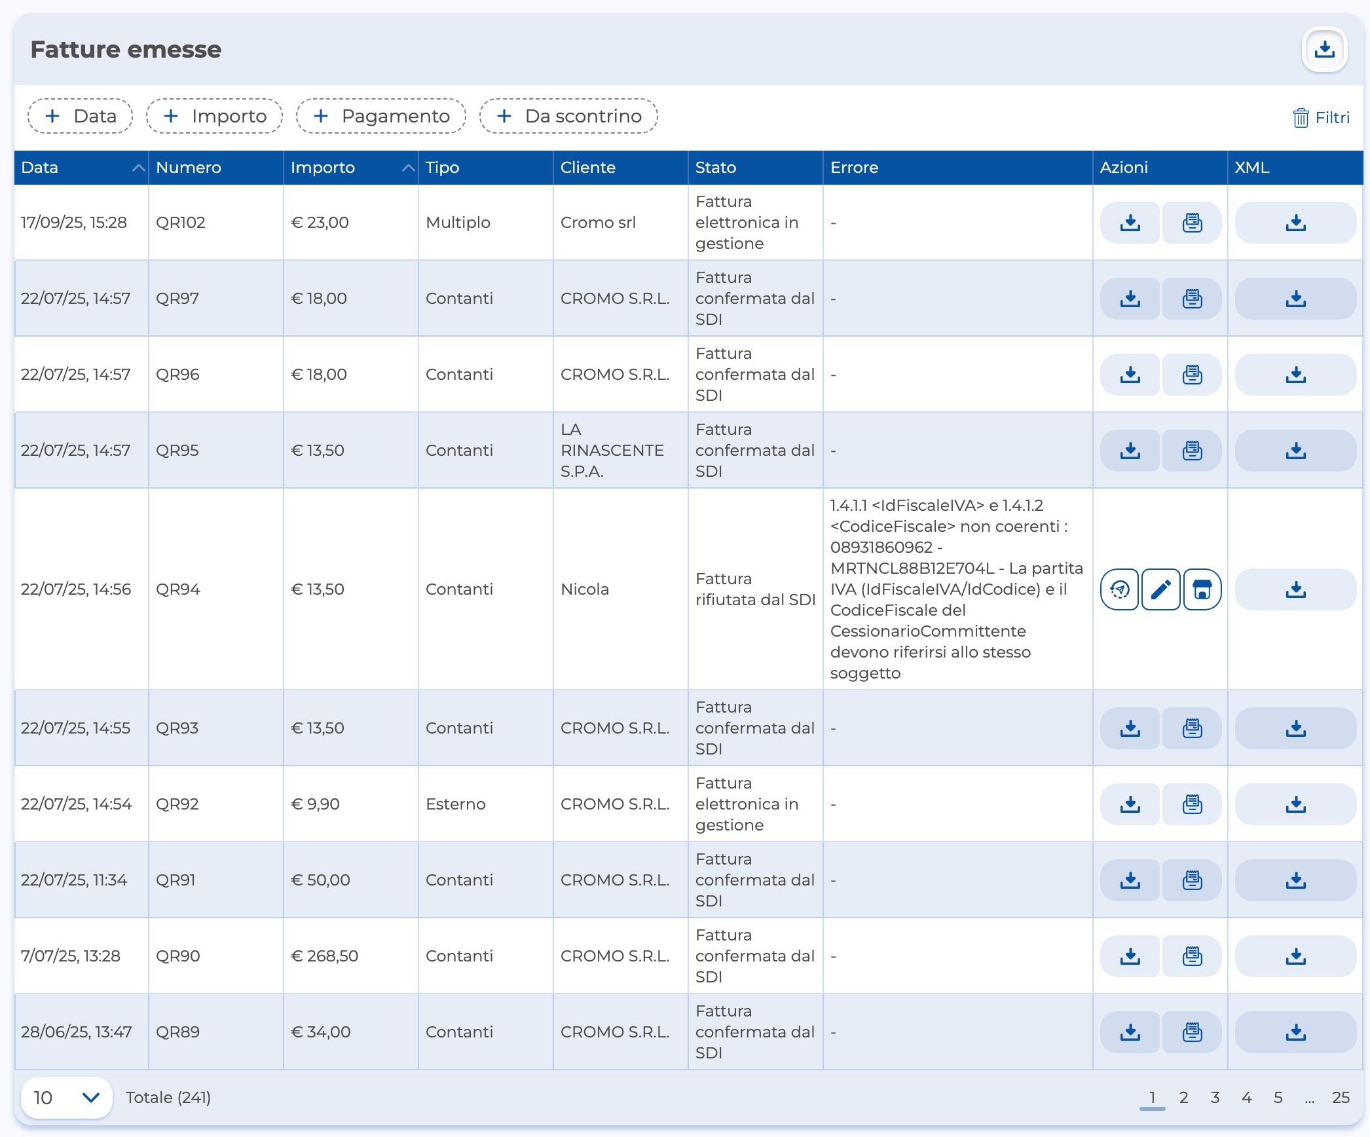Screen dimensions: 1370x1137
Task: Sort by the Importo column arrow
Action: coord(408,168)
